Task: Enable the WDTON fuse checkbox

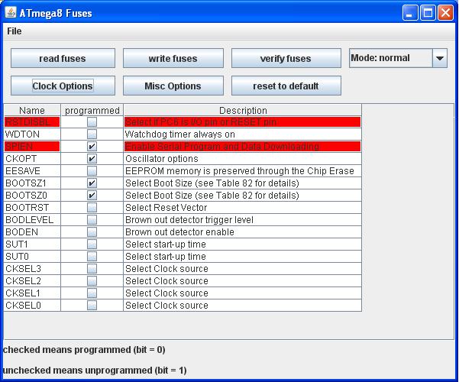Action: pos(92,134)
